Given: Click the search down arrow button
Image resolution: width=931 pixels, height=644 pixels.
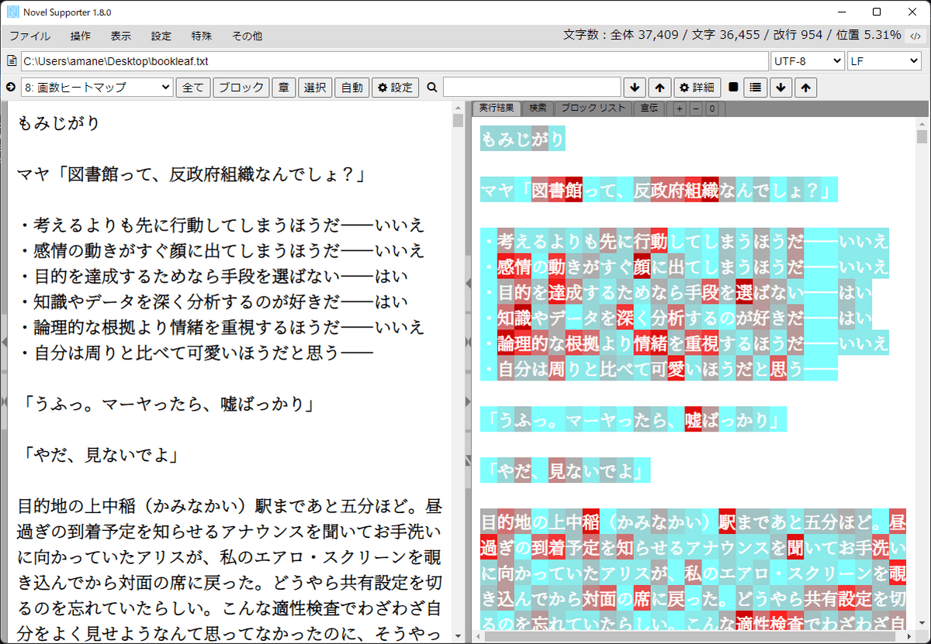Looking at the screenshot, I should coord(635,88).
